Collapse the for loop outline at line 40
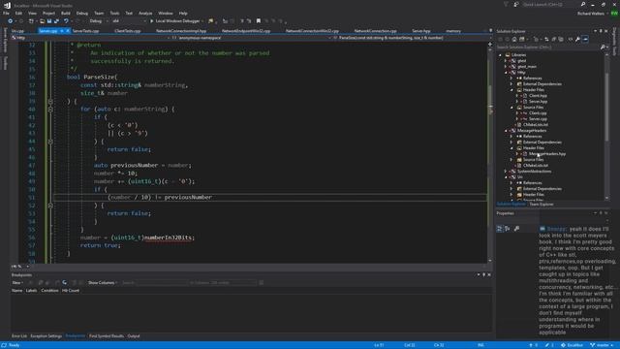The height and width of the screenshot is (349, 620). point(50,110)
